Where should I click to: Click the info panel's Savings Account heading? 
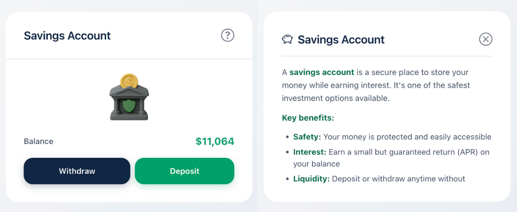(341, 40)
